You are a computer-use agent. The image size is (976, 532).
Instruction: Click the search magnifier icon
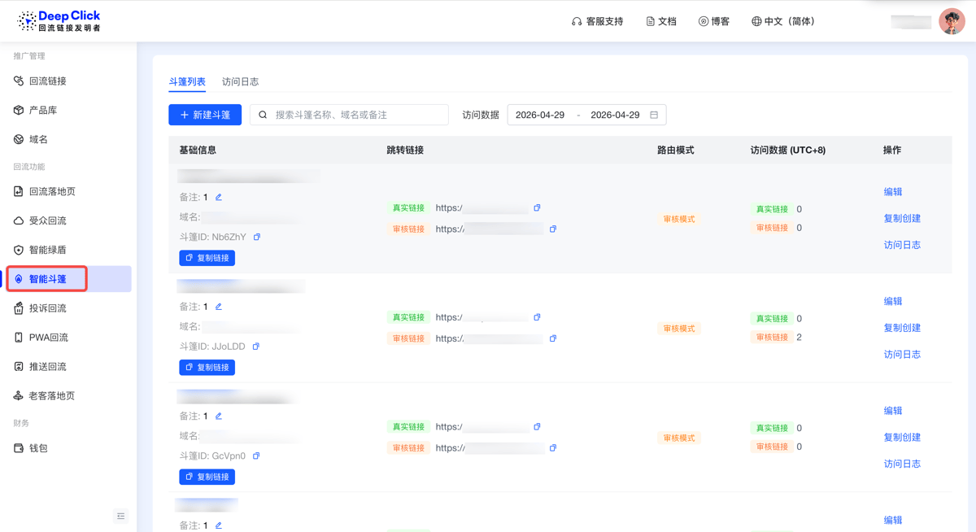[263, 115]
